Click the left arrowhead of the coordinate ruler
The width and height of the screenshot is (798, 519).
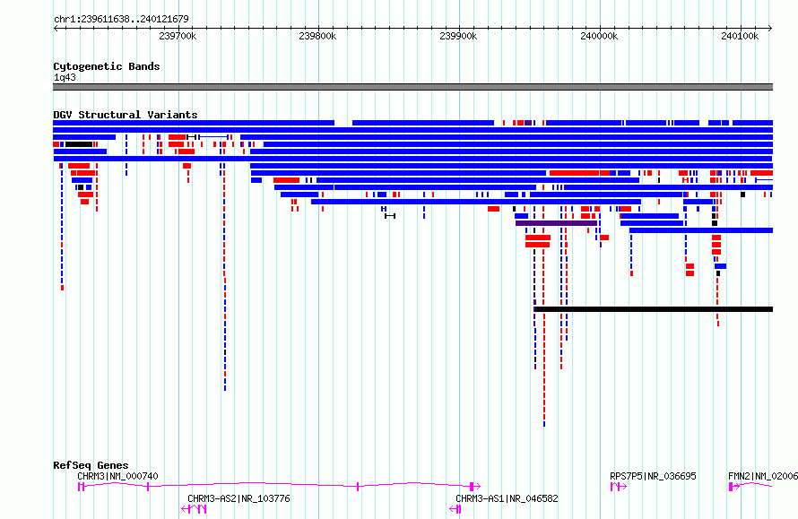[56, 28]
